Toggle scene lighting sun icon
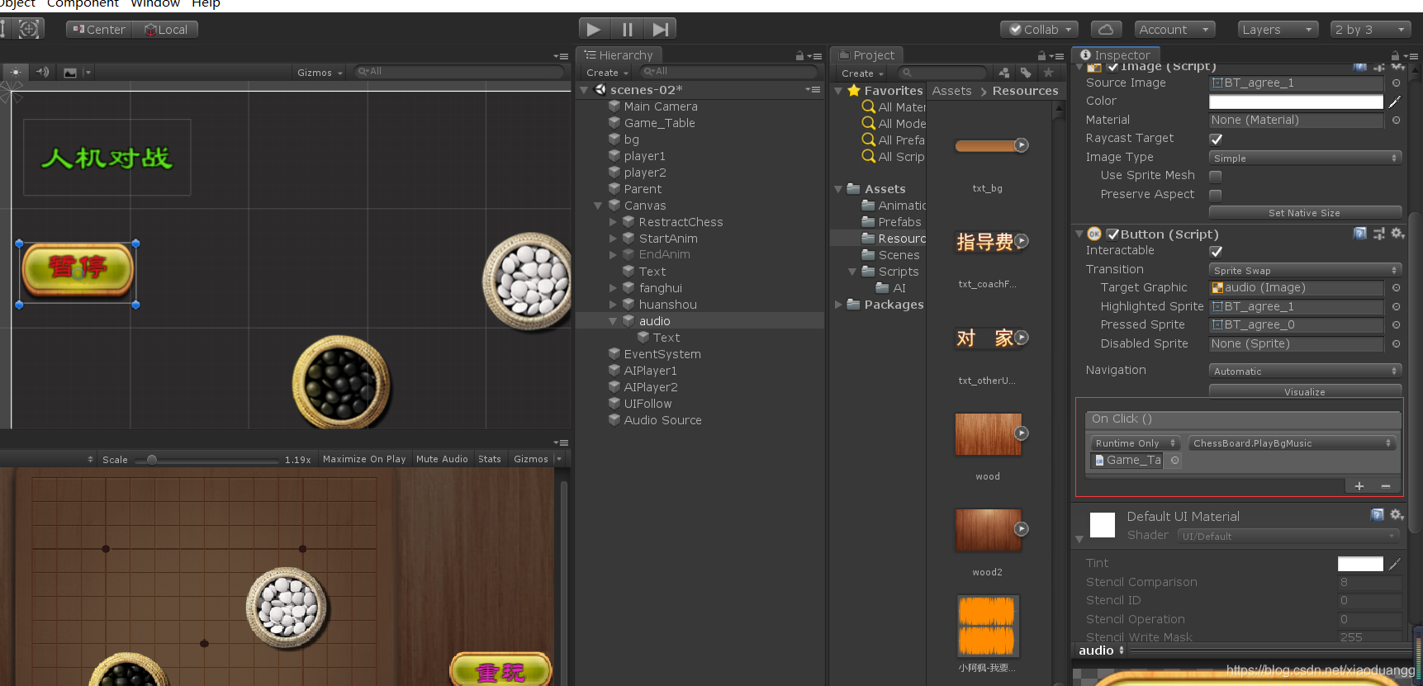Viewport: 1423px width, 686px height. [x=16, y=73]
